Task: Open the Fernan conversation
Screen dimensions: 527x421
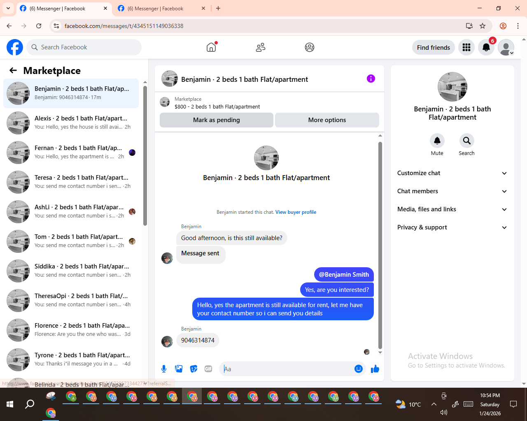Action: [71, 152]
